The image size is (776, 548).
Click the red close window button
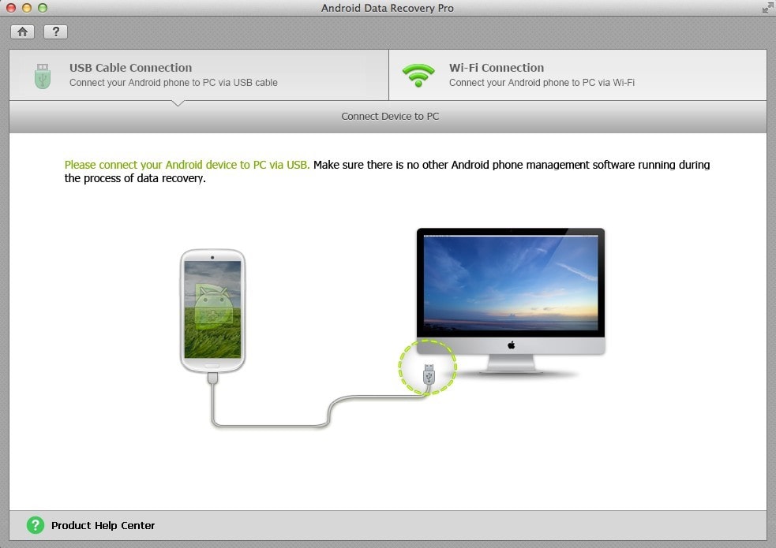coord(11,8)
